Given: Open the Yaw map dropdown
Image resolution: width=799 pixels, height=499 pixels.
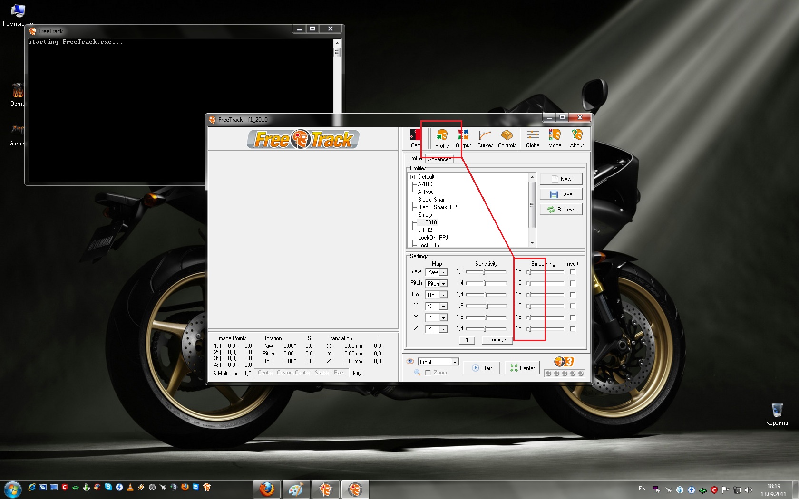Looking at the screenshot, I should click(x=437, y=272).
